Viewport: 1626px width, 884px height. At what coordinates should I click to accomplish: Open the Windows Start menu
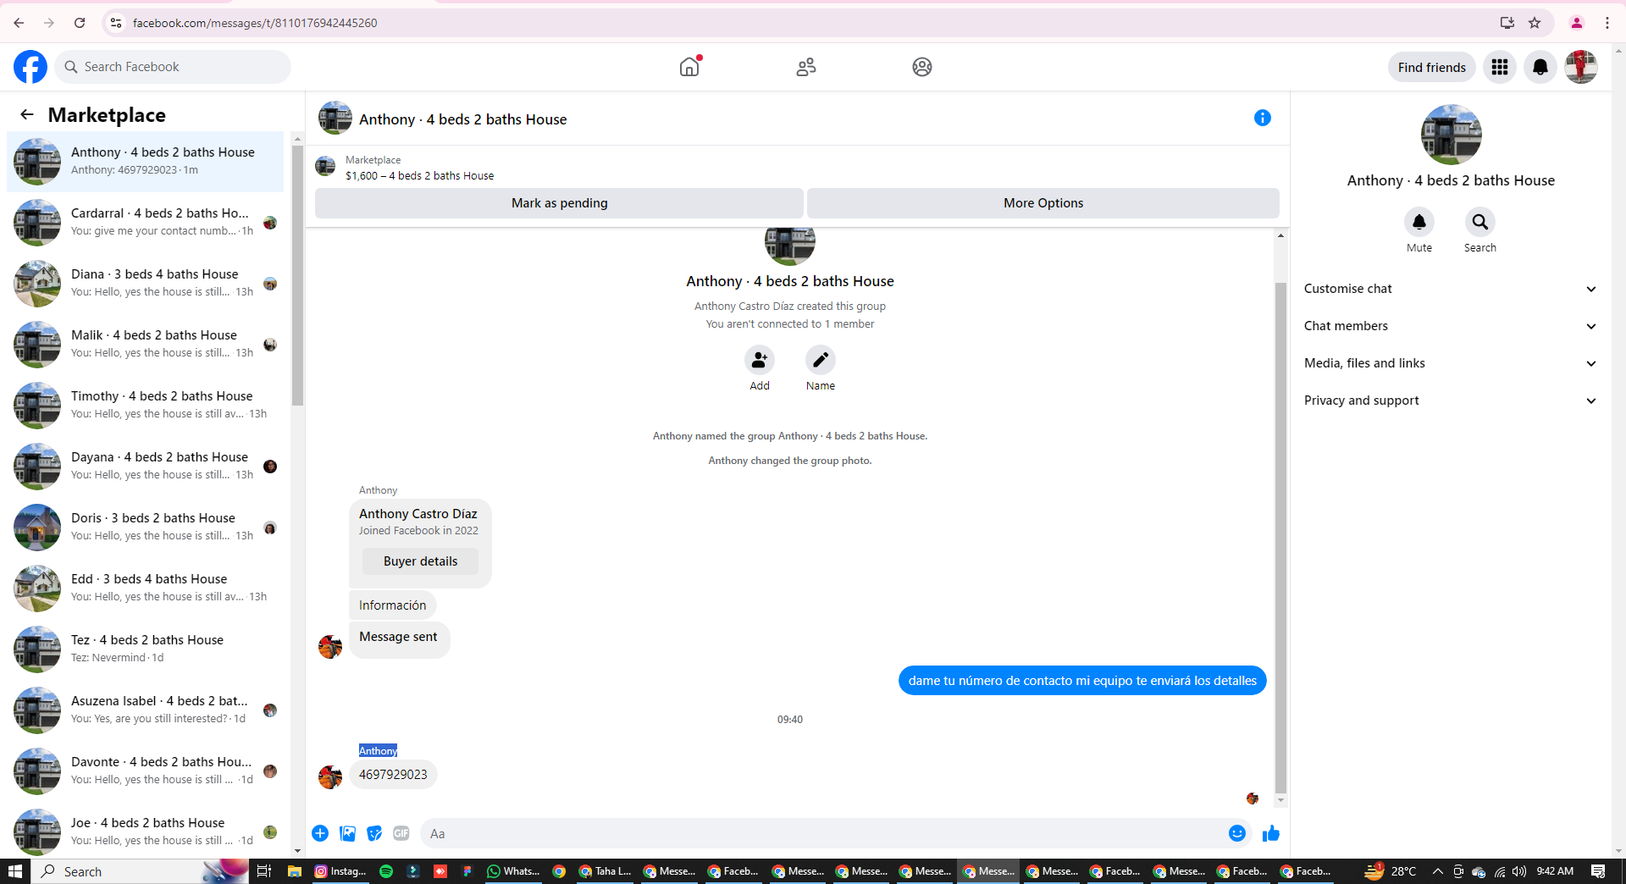pyautogui.click(x=14, y=871)
